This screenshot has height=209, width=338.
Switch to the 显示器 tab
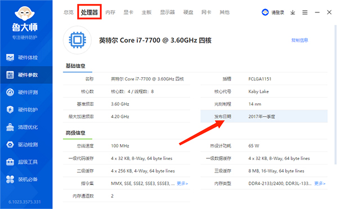[x=167, y=12]
